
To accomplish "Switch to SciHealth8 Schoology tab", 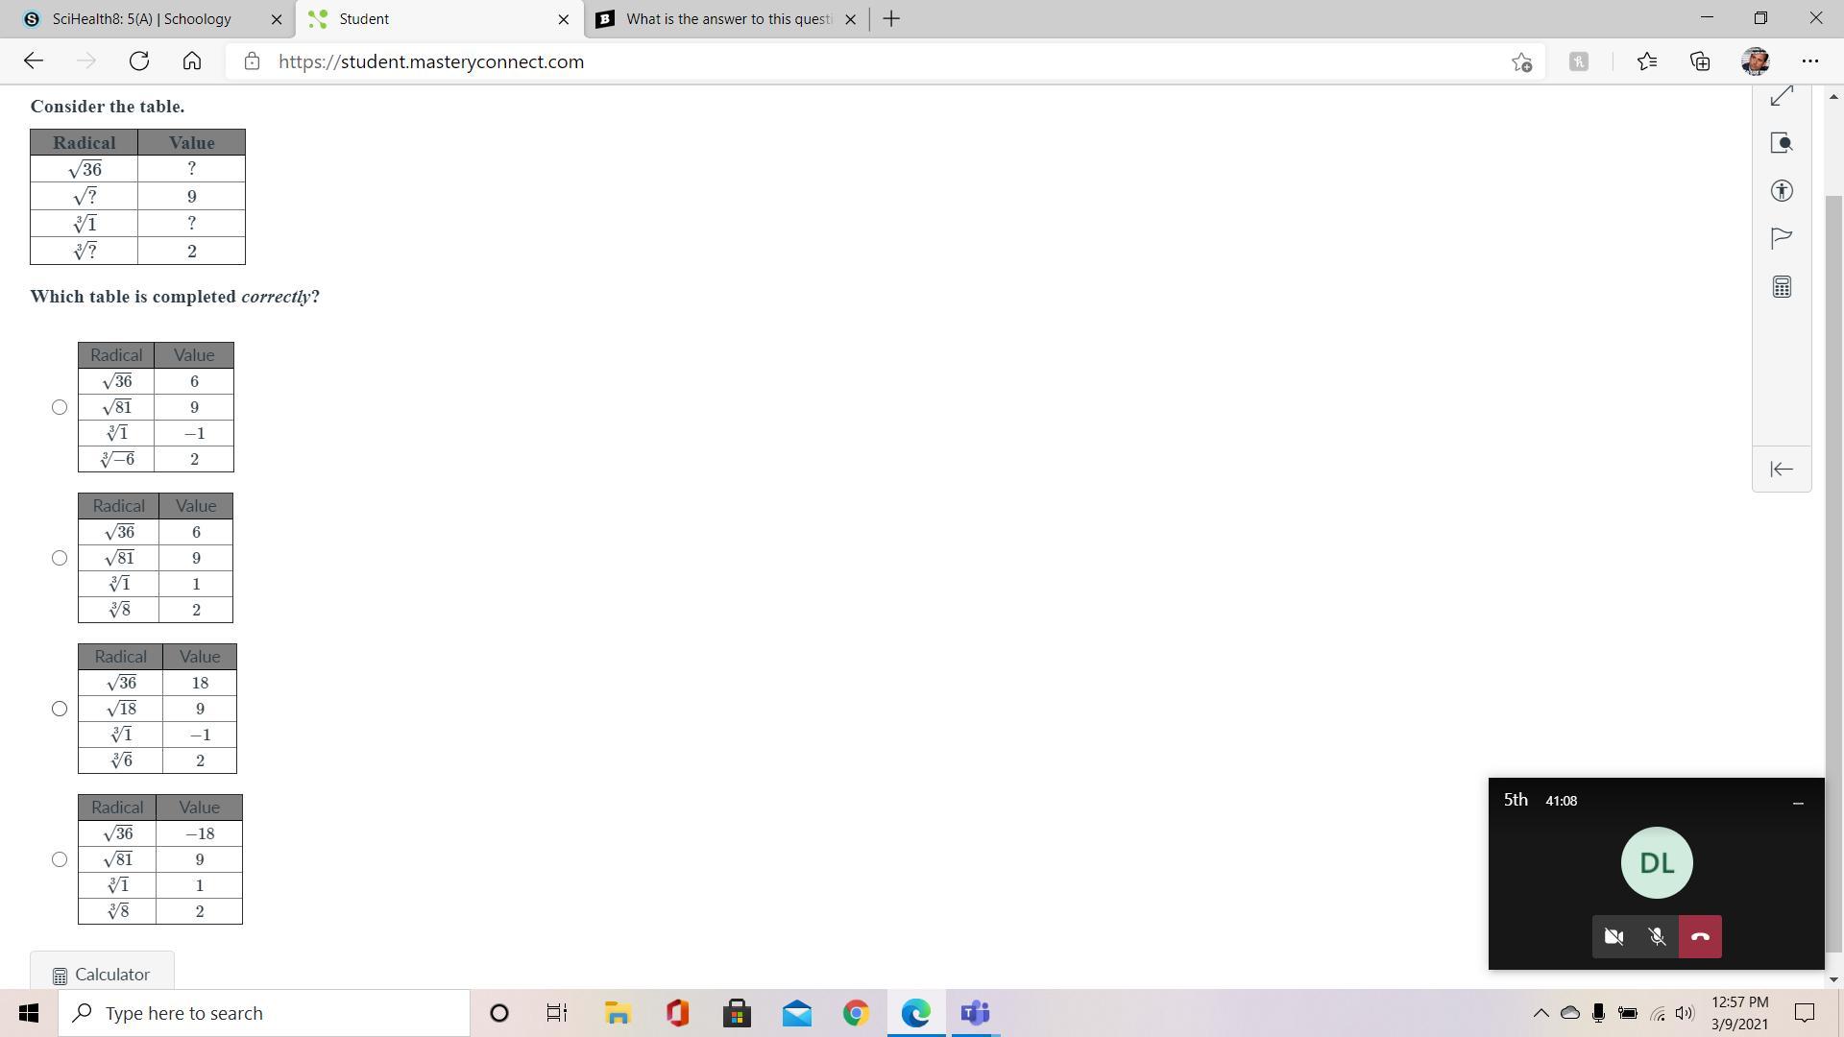I will pyautogui.click(x=142, y=19).
